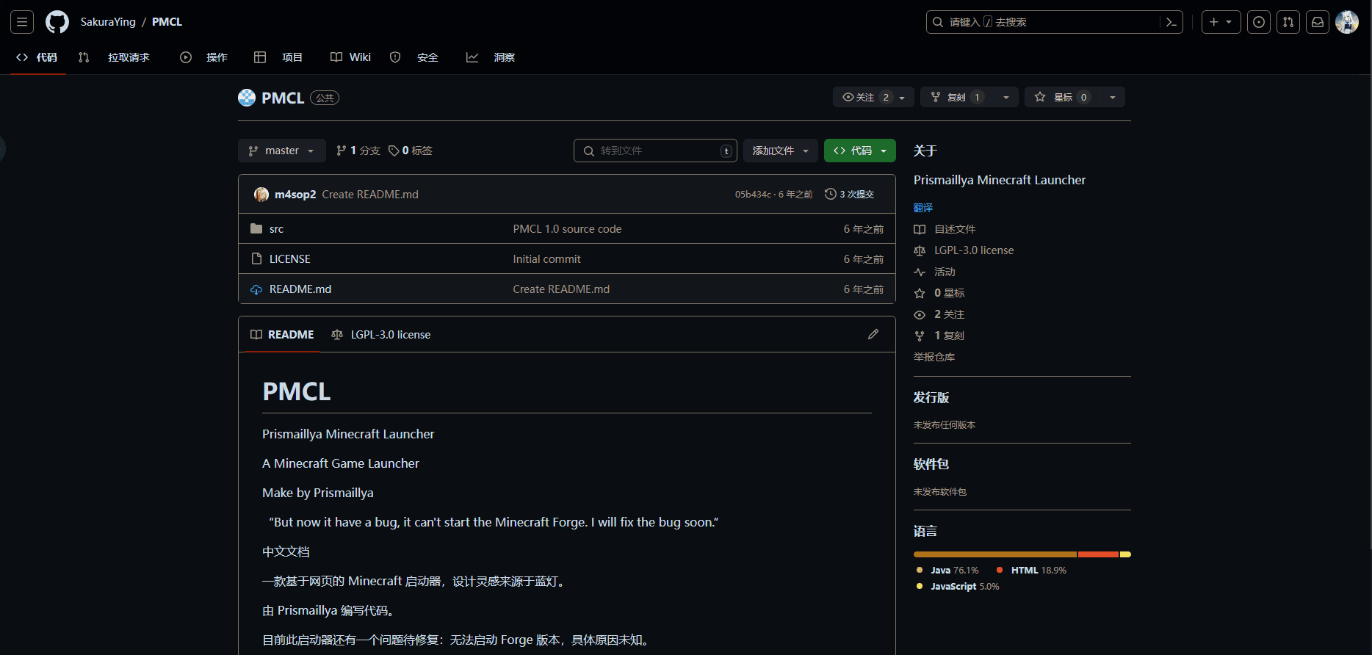View the 3 commits history link
Screen dimensions: 1372x655
[x=850, y=195]
